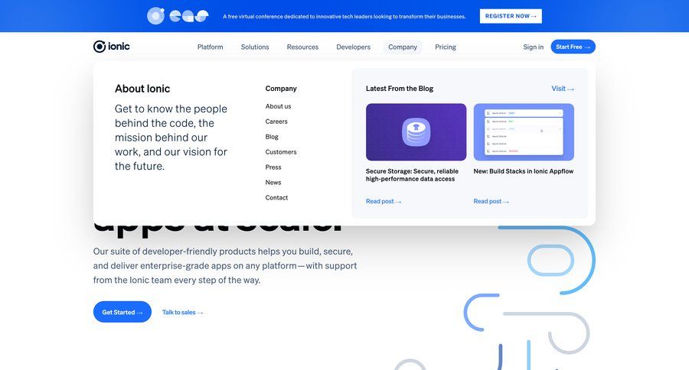Click the Start Free button

(573, 47)
